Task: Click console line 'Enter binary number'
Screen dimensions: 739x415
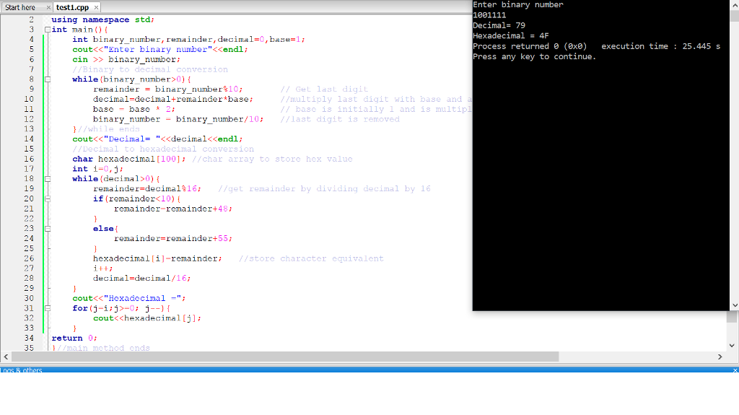Action: point(518,5)
